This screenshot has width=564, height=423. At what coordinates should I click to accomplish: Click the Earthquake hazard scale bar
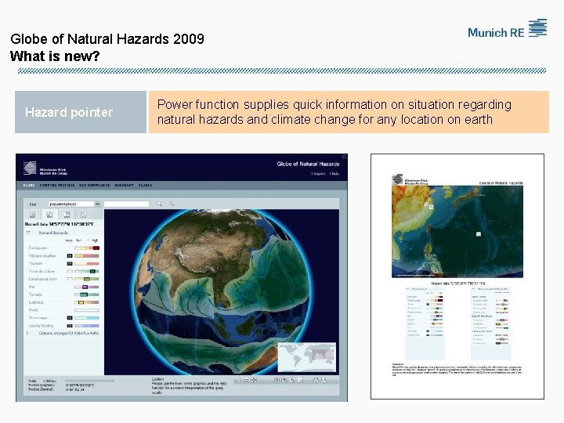click(87, 248)
